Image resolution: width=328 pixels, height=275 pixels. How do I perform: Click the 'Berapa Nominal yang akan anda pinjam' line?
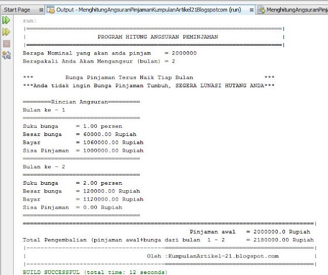(x=110, y=53)
